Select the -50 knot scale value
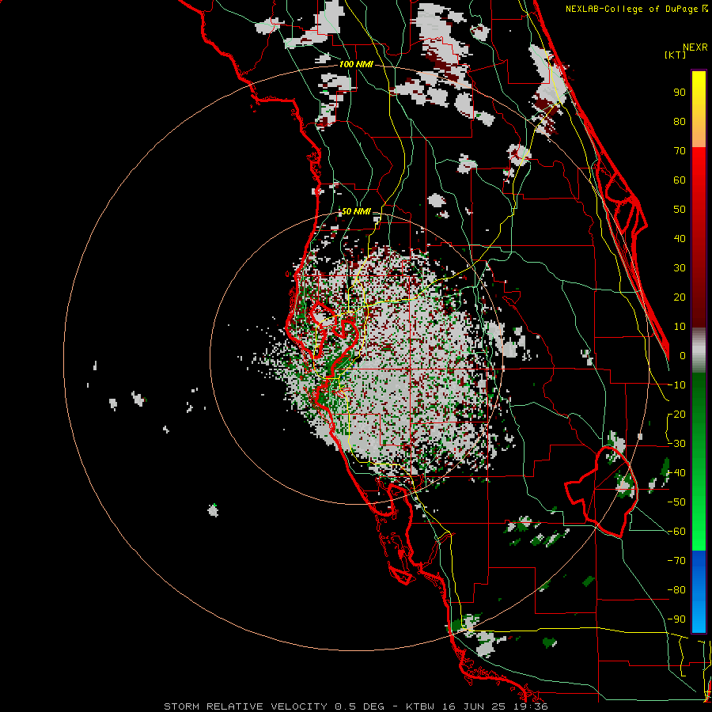Image resolution: width=712 pixels, height=712 pixels. pyautogui.click(x=676, y=502)
